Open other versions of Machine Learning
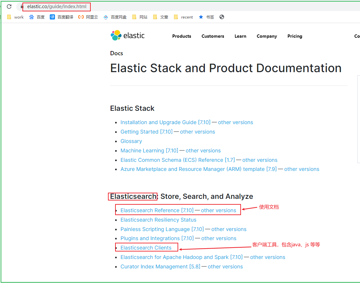360x283 pixels. tap(203, 150)
